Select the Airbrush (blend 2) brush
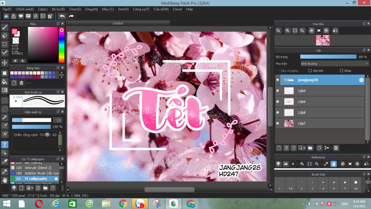This screenshot has height=209, width=371. point(34,168)
